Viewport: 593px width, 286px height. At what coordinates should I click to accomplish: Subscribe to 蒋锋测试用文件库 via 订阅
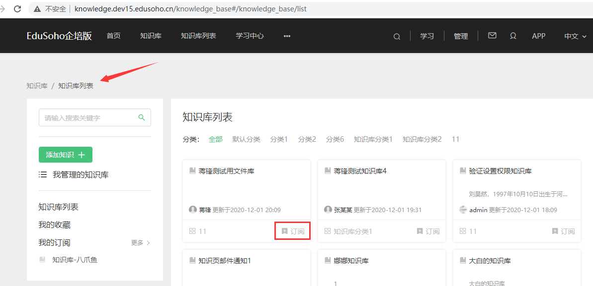point(293,231)
